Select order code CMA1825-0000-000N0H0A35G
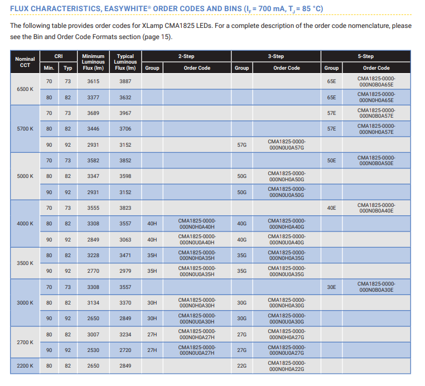 coord(287,255)
